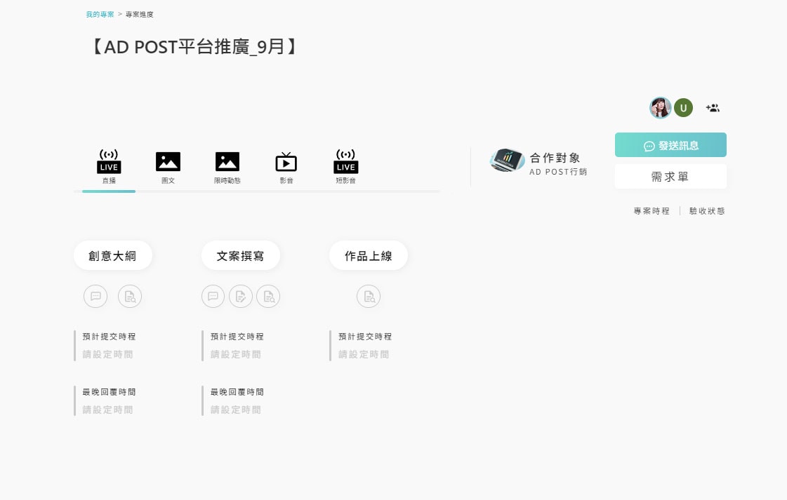Open the comment icon under 創意大綱 stage
Screen dimensions: 787x500
click(95, 296)
